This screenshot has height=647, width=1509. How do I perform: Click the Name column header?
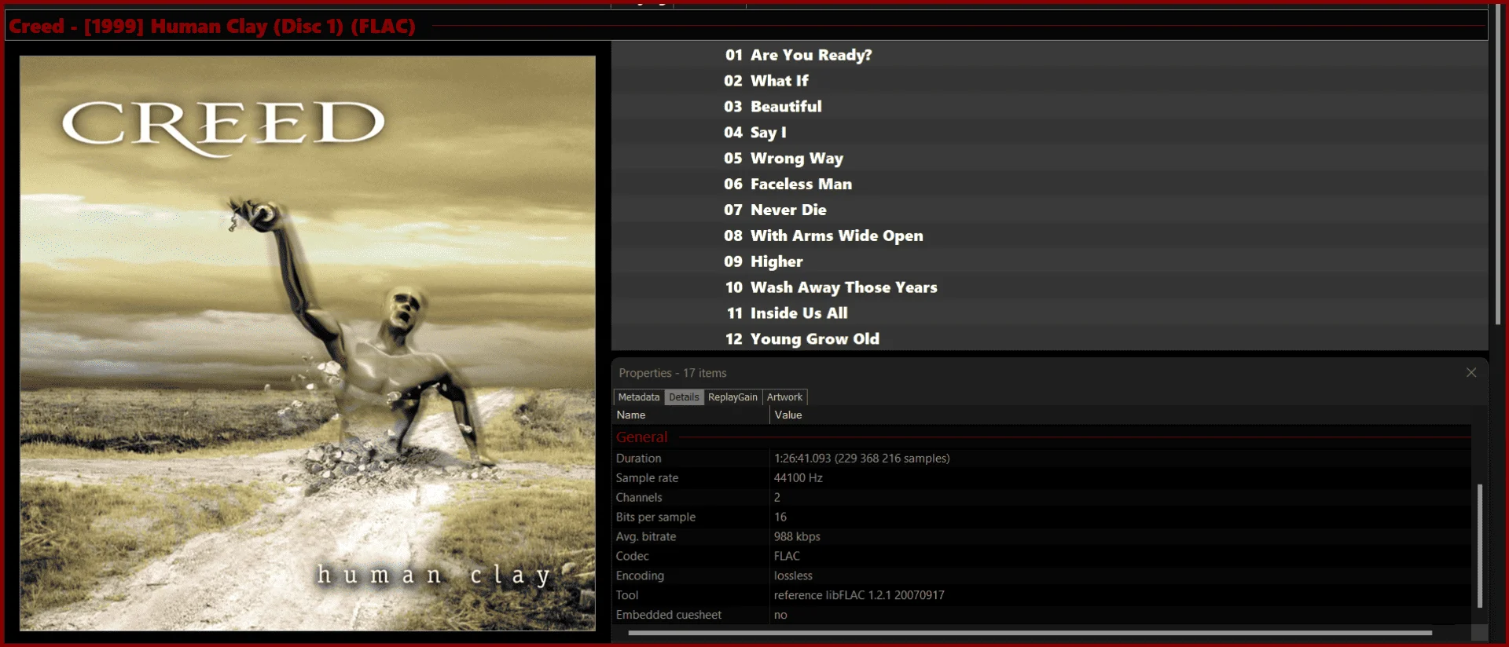pos(691,415)
